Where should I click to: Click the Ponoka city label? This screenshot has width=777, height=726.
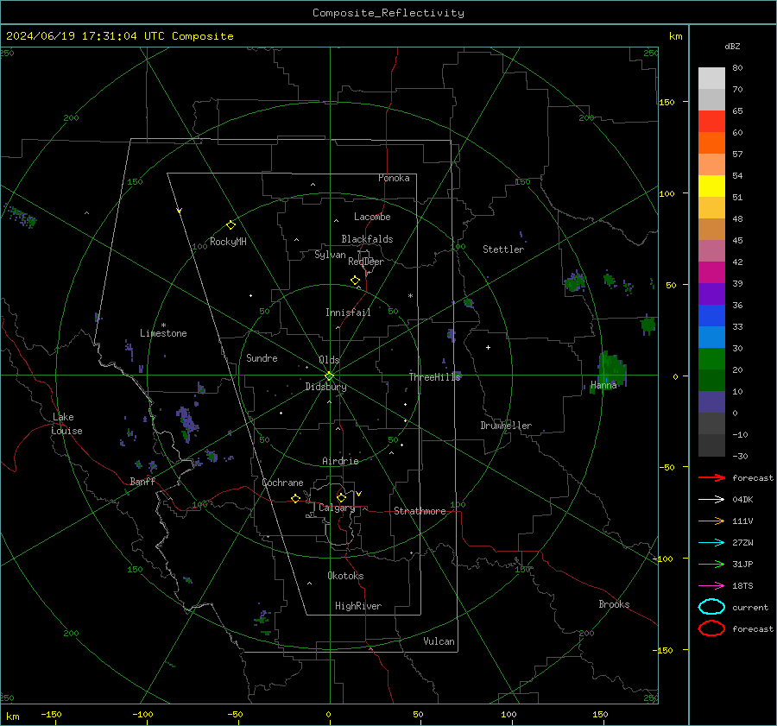point(394,178)
